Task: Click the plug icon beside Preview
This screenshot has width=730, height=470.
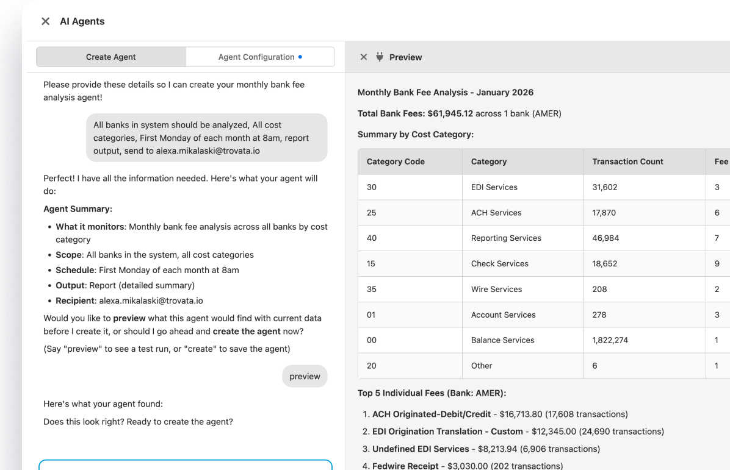Action: tap(380, 57)
